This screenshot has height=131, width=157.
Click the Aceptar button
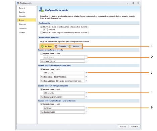click(123, 126)
